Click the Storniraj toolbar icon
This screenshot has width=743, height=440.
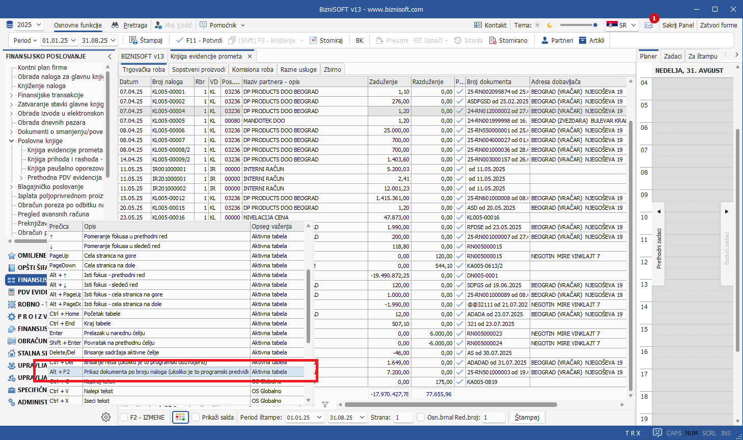click(x=313, y=40)
